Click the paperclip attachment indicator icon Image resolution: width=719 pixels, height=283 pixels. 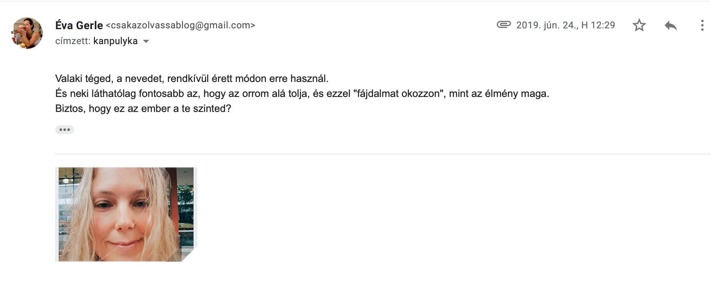(x=504, y=25)
